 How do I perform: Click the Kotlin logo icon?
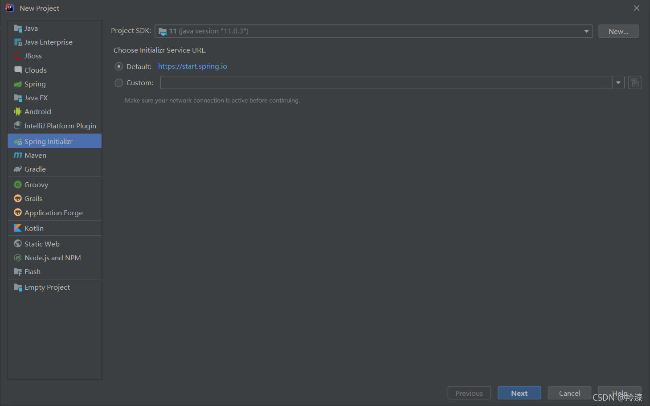pos(18,228)
